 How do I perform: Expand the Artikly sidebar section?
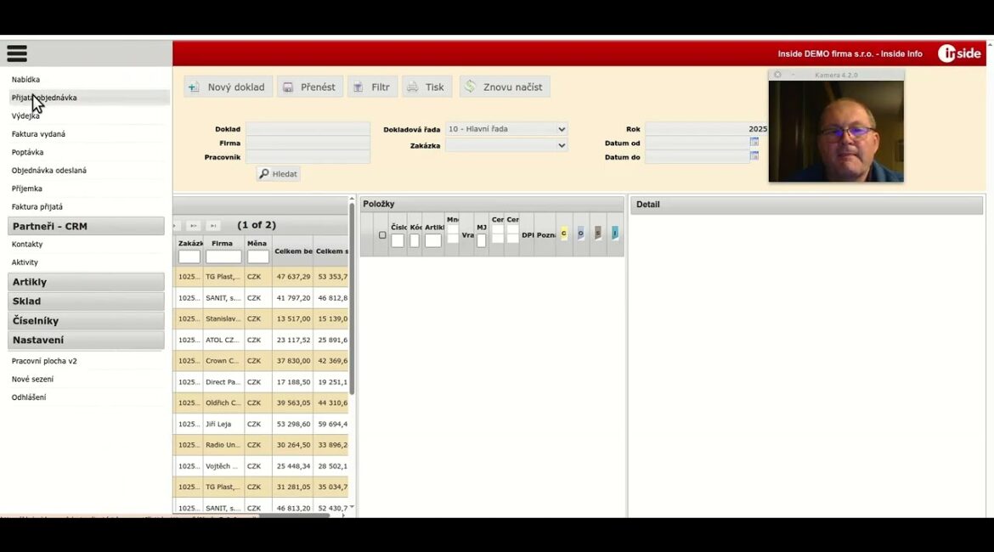86,282
